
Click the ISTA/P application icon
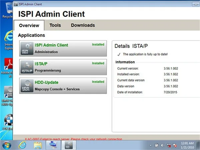(27, 67)
